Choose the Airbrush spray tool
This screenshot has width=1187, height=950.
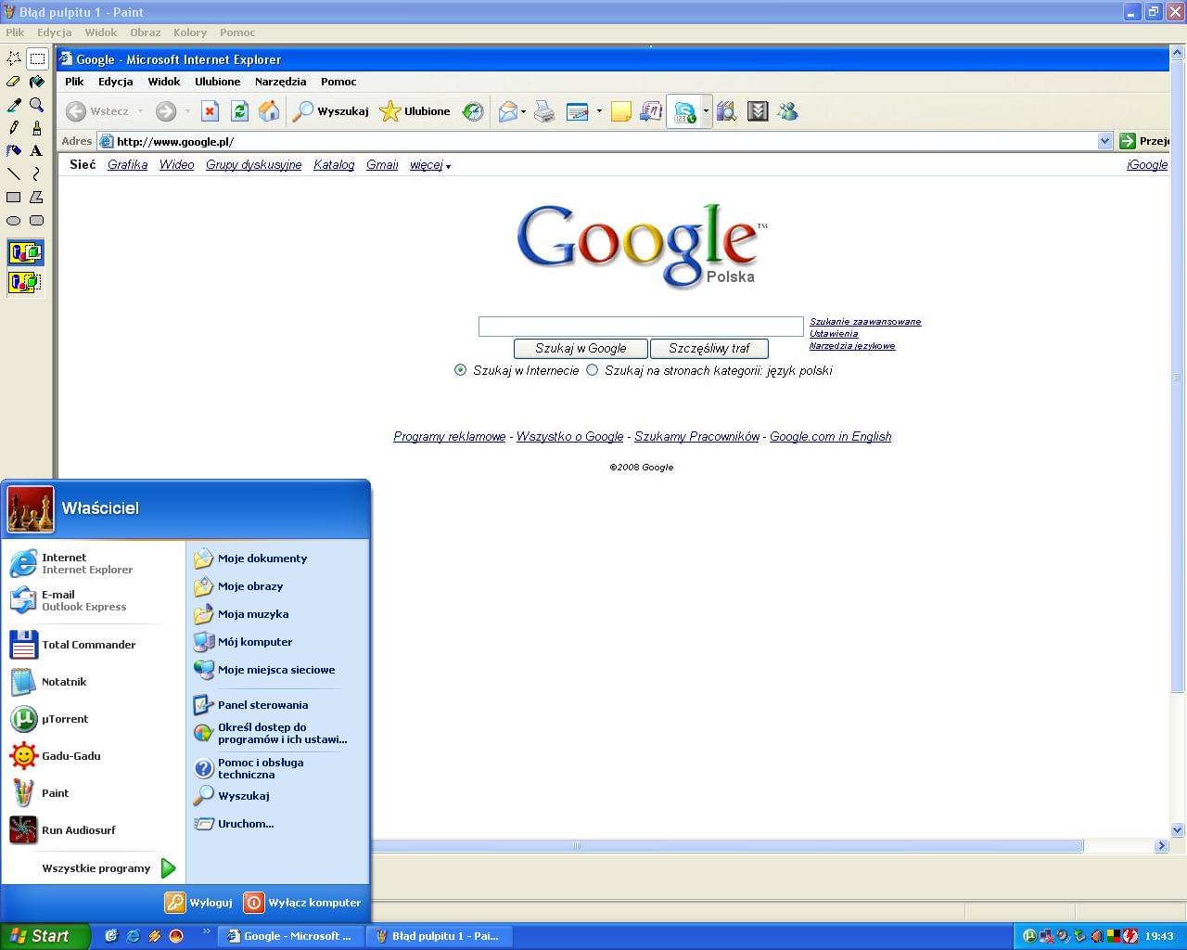pos(14,150)
